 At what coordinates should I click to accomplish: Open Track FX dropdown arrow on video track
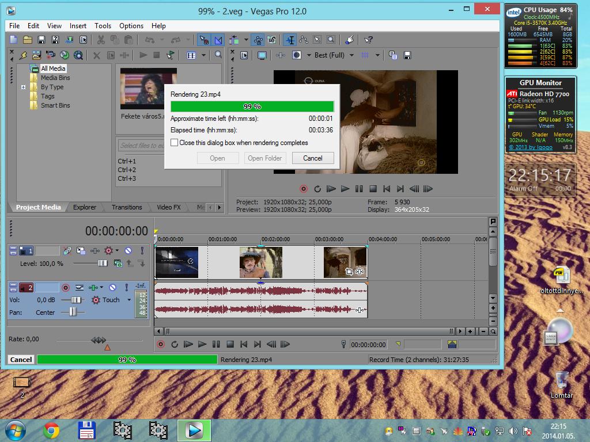click(117, 250)
